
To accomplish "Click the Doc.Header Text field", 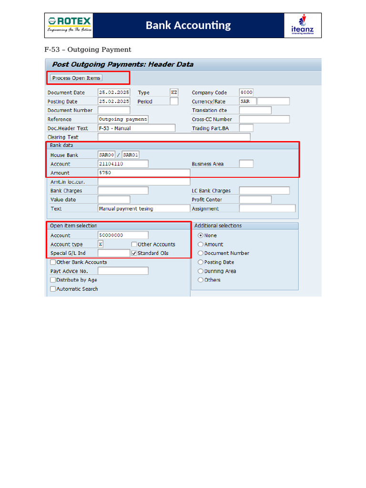I will click(x=136, y=128).
